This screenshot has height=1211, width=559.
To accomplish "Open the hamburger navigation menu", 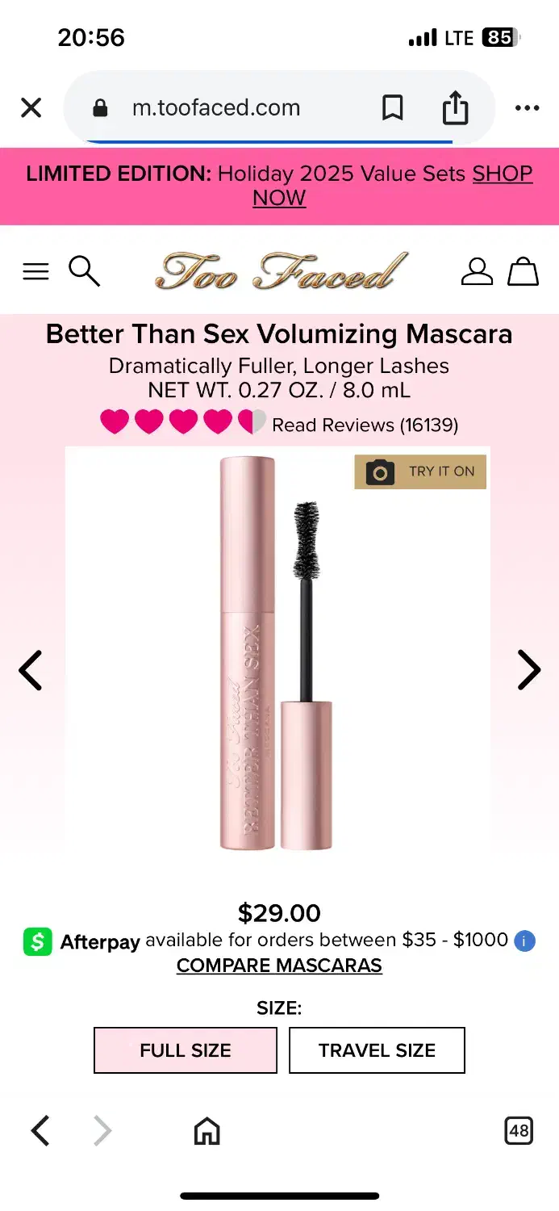I will tap(35, 271).
